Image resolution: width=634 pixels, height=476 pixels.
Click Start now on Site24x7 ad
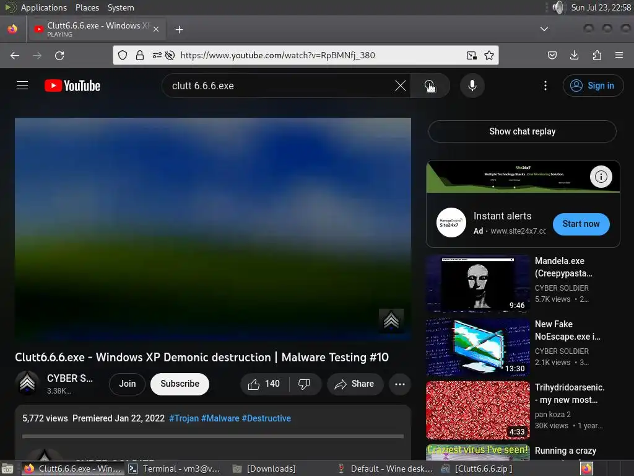pos(581,224)
